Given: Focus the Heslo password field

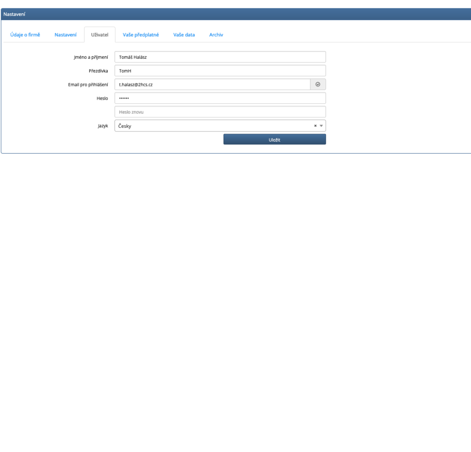Looking at the screenshot, I should tap(220, 98).
